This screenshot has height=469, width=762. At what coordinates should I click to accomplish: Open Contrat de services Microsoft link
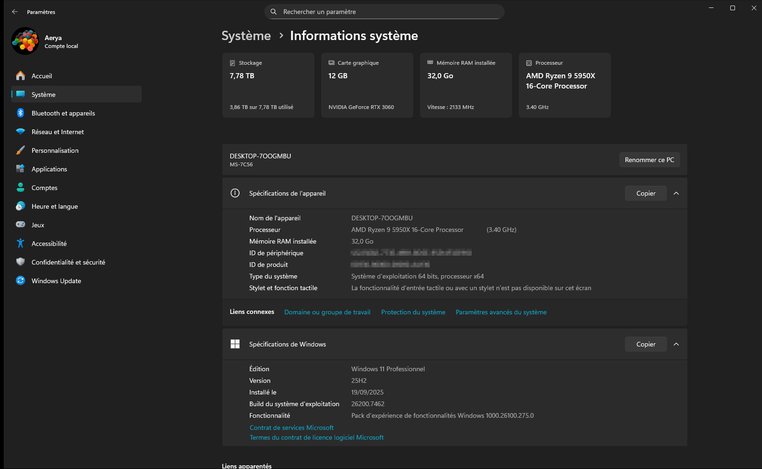tap(292, 428)
